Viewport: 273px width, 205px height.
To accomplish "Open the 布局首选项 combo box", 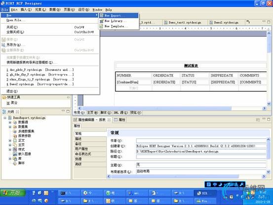I will (201, 171).
